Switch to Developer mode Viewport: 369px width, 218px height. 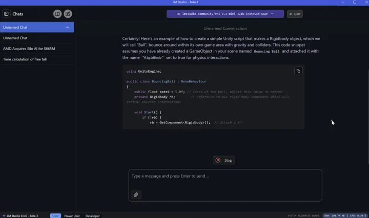[x=92, y=215]
